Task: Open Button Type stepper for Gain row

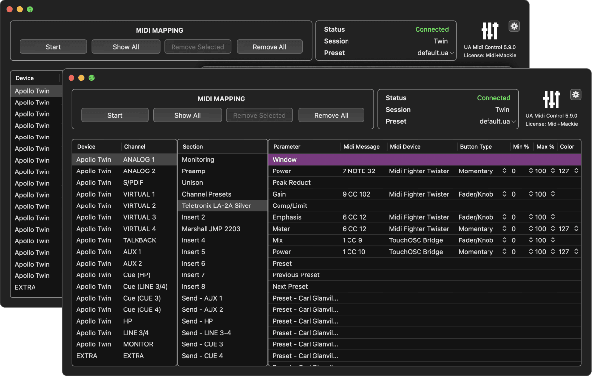Action: click(504, 194)
